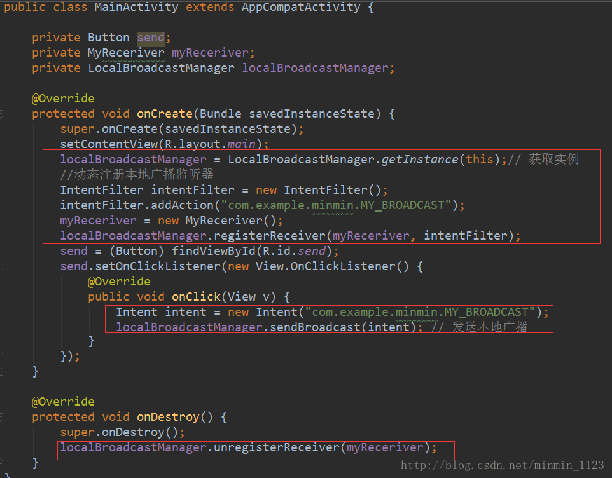Click the MY_BROADCAST string in addAction
612x478 pixels.
[x=336, y=205]
